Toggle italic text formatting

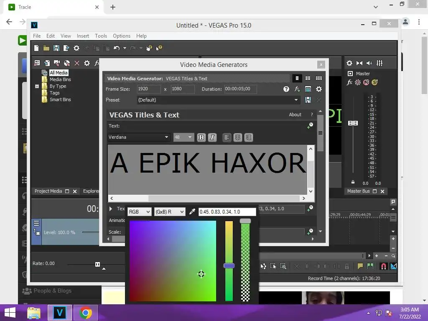point(212,137)
